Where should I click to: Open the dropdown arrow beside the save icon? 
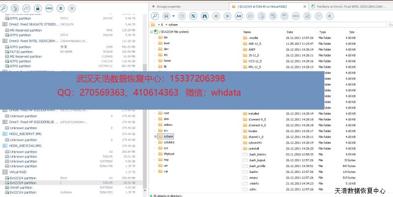point(174,16)
